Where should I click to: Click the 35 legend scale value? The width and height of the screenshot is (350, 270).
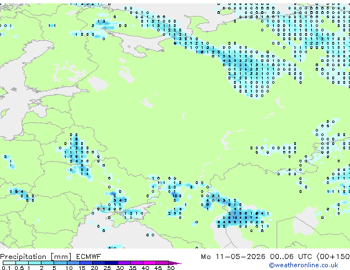point(132,268)
